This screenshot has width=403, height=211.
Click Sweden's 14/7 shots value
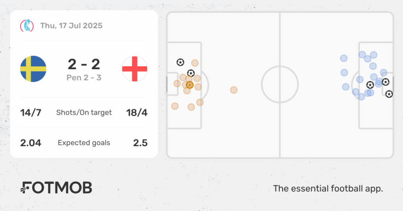[x=31, y=113]
